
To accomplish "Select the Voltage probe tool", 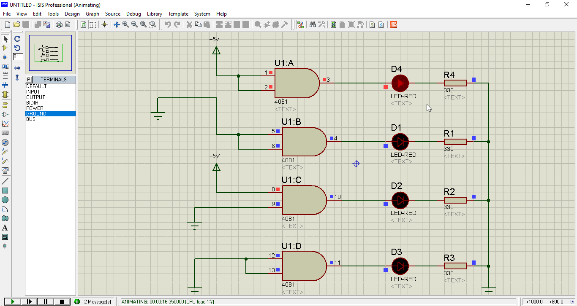I will click(5, 152).
